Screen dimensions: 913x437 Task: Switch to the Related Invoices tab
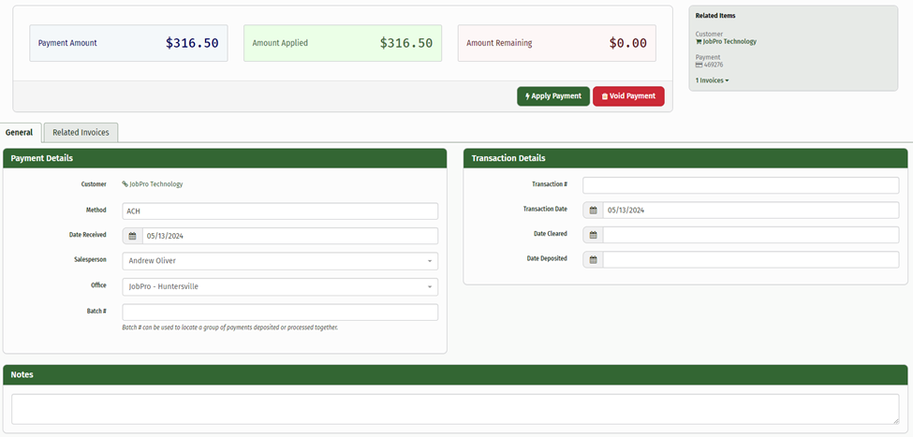click(81, 133)
